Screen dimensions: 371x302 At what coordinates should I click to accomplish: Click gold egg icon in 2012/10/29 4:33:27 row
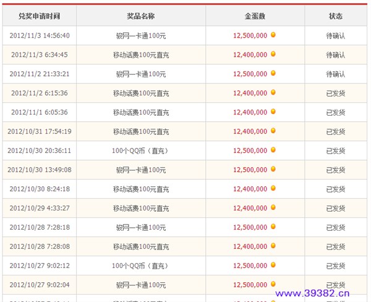click(x=273, y=207)
